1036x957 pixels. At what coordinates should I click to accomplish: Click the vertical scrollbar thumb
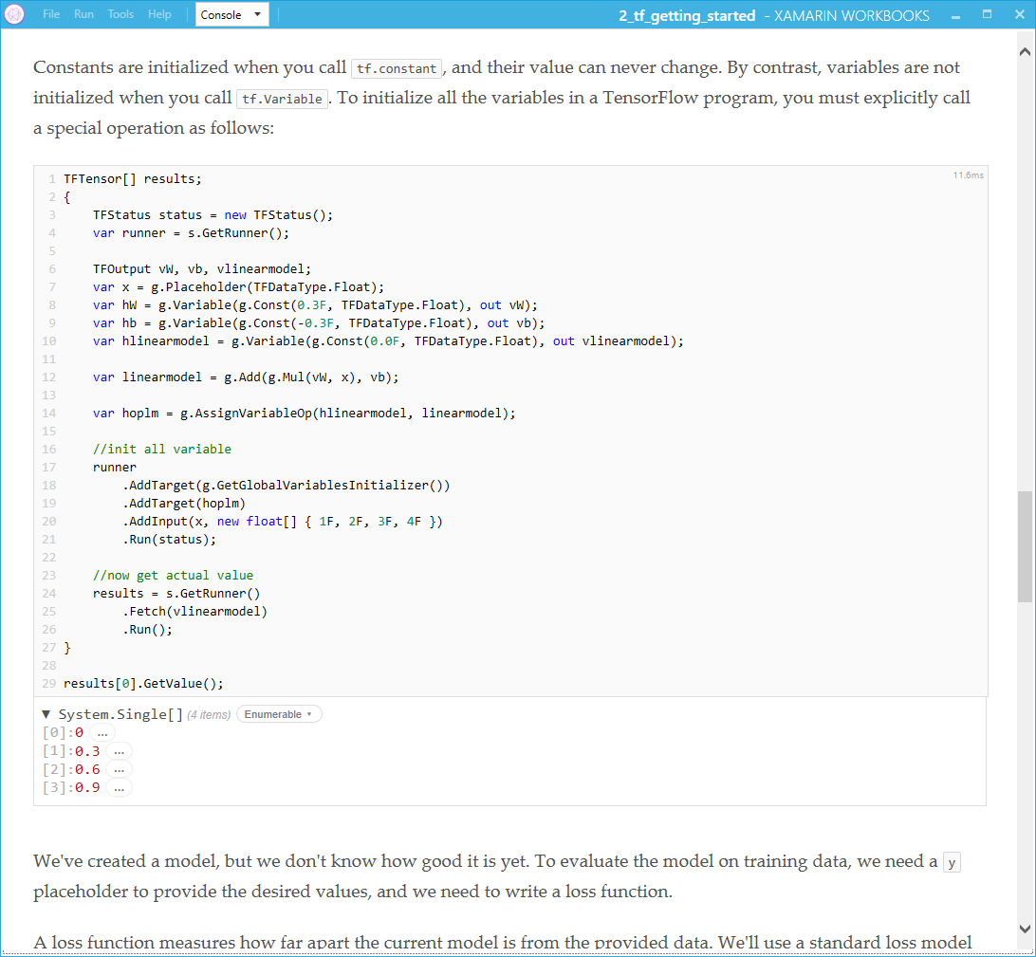coord(1025,546)
